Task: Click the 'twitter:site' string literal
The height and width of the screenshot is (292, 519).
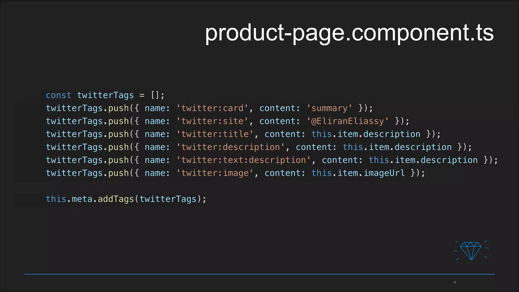Action: coord(212,121)
